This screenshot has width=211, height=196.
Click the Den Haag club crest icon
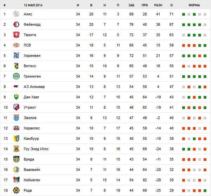coord(16,97)
